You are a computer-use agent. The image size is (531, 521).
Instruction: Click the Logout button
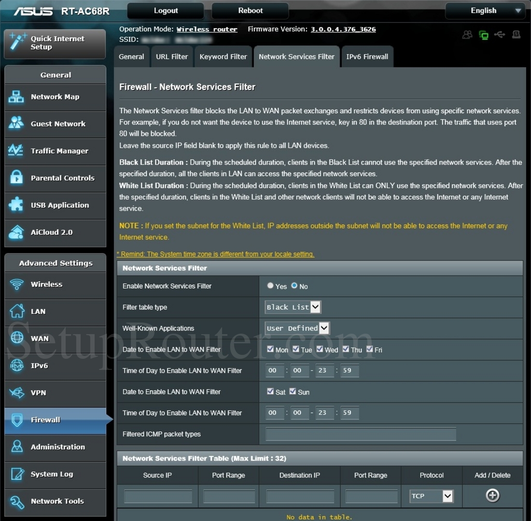pyautogui.click(x=165, y=10)
